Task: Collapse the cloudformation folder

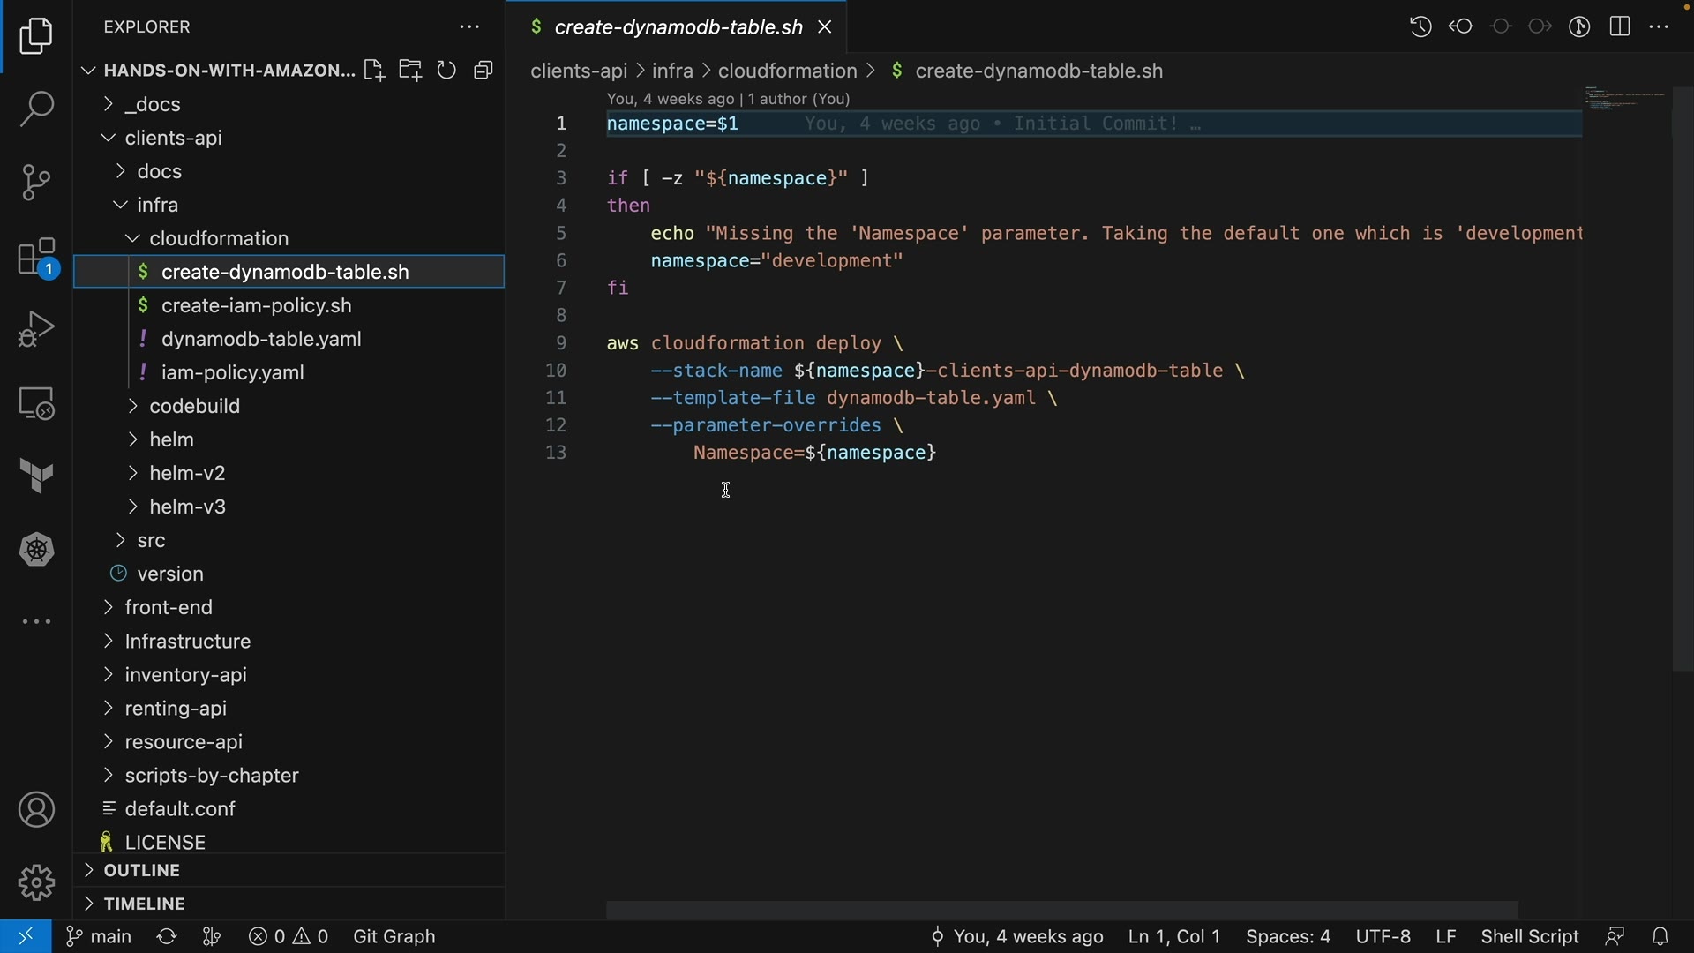Action: (x=219, y=239)
